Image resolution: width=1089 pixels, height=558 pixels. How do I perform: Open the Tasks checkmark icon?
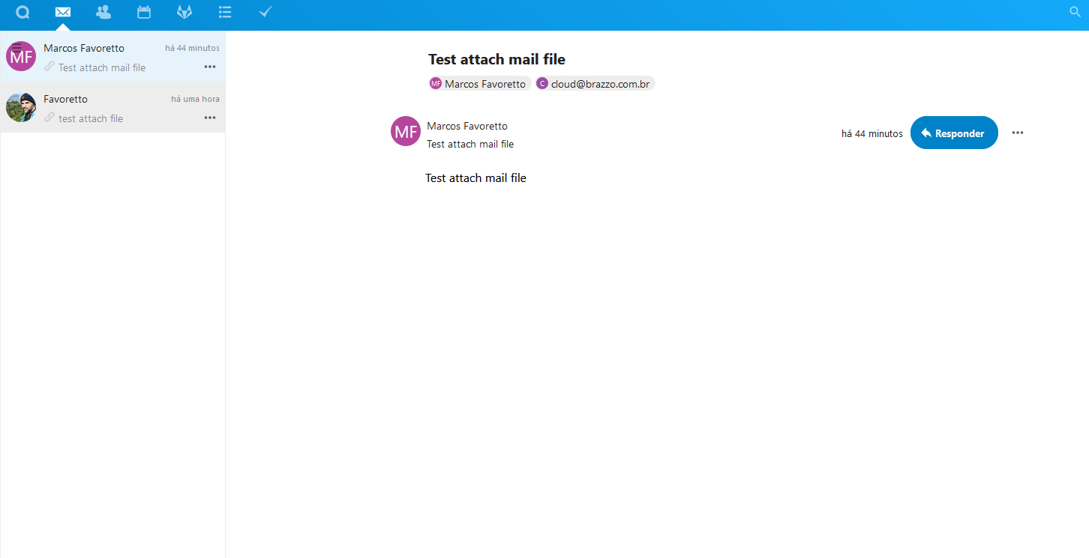(265, 12)
